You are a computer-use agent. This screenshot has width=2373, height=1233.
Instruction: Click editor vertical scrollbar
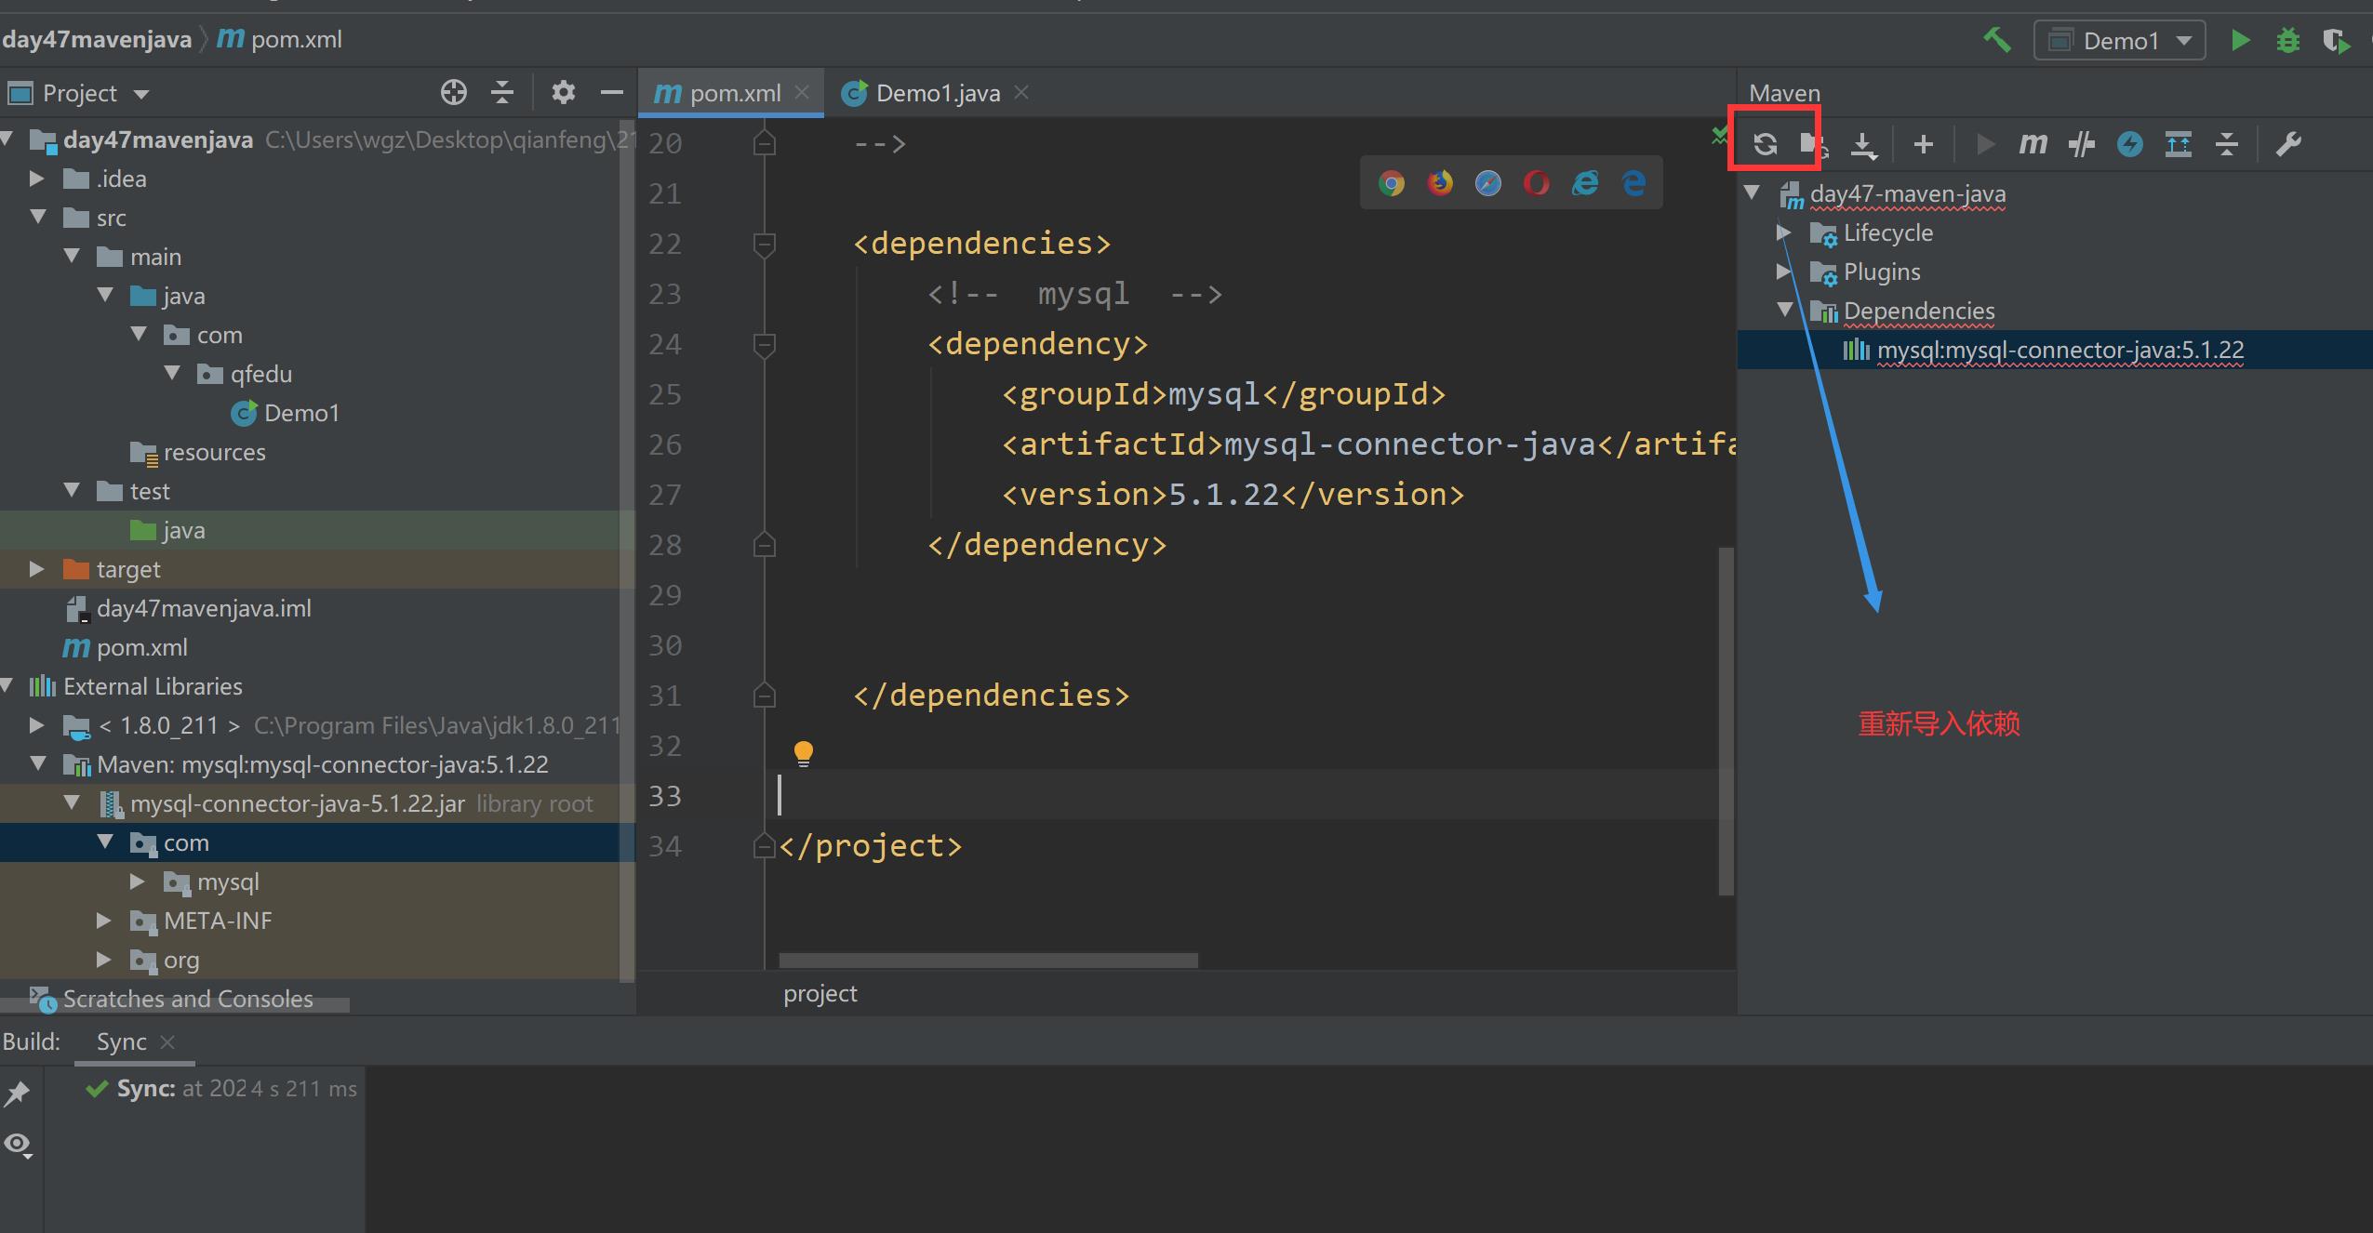point(1726,721)
